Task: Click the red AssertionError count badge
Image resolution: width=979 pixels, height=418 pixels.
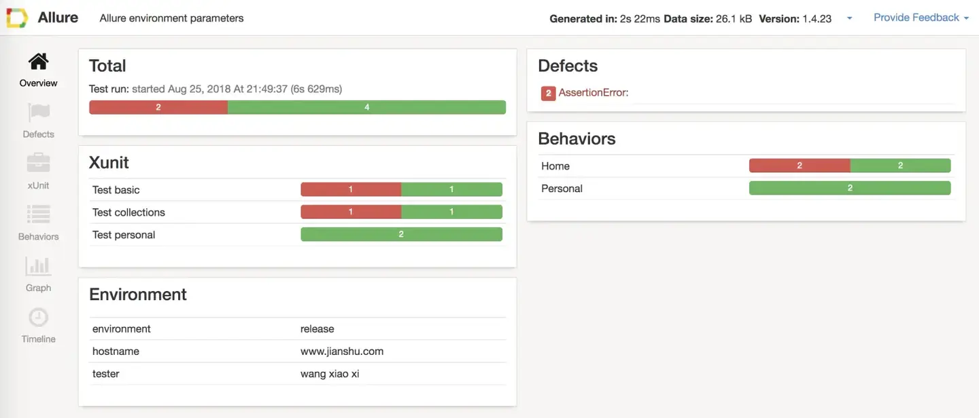Action: pos(549,93)
